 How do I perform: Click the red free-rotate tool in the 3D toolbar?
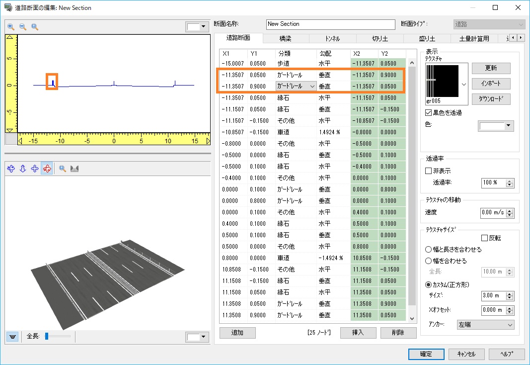click(47, 169)
